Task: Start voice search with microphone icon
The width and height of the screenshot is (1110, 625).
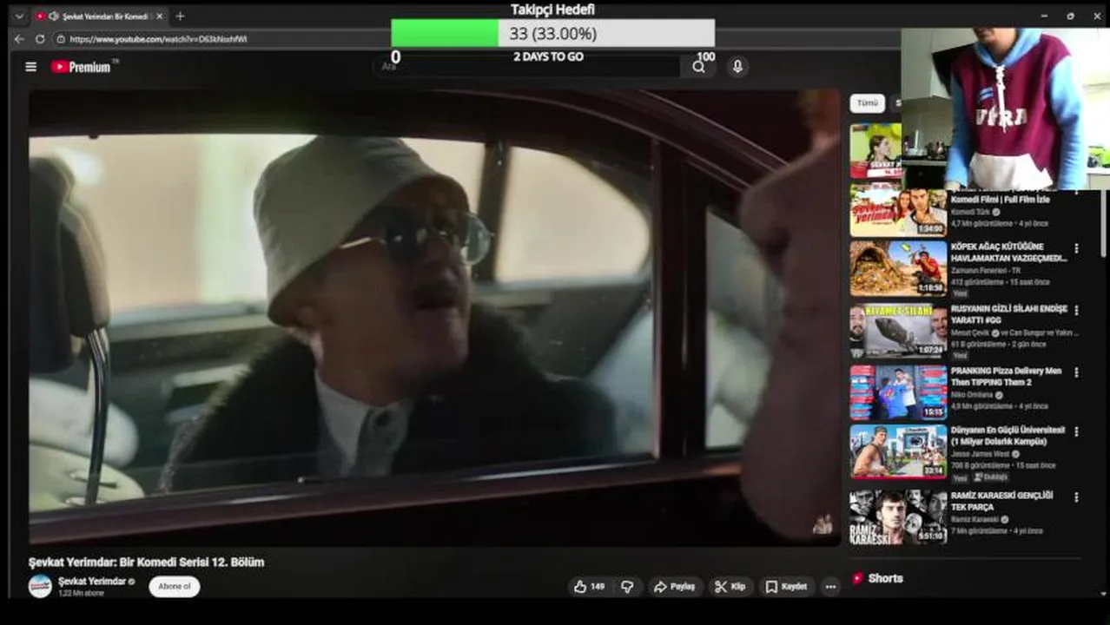Action: click(x=737, y=67)
